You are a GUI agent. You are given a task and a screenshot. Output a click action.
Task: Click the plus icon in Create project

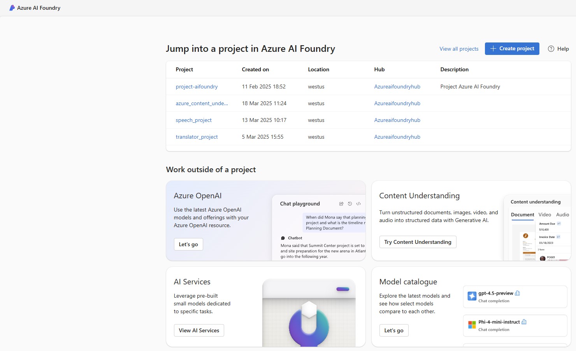coord(493,48)
